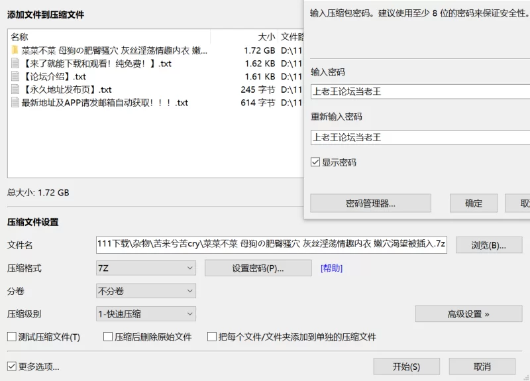
Task: Click the 1.61 KB size cell
Action: pyautogui.click(x=260, y=76)
